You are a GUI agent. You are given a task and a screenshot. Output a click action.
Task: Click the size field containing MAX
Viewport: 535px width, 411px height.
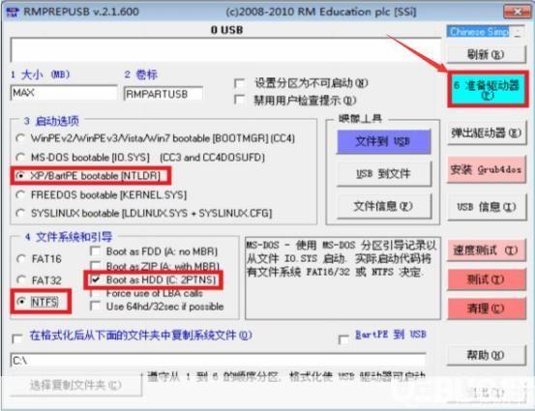[64, 93]
